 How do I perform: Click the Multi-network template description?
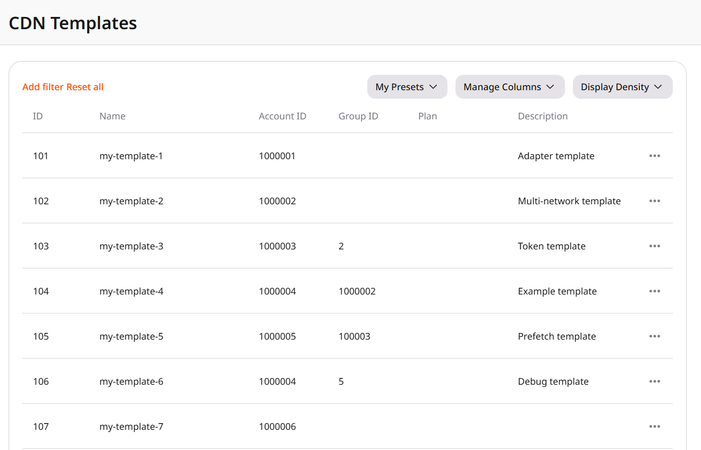[x=569, y=201]
